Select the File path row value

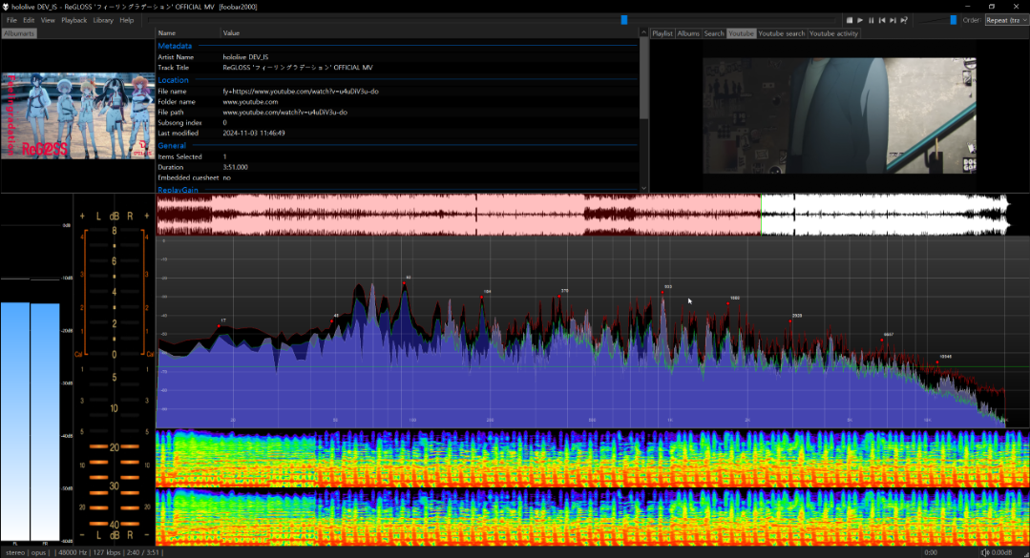285,113
